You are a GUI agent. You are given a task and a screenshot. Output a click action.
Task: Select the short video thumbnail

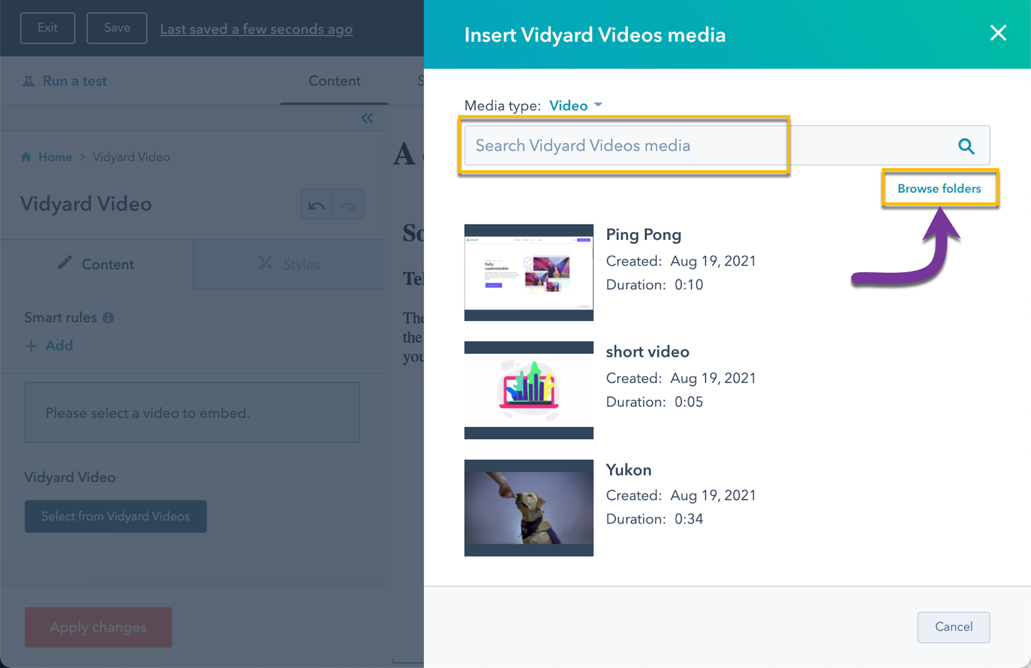pos(528,390)
